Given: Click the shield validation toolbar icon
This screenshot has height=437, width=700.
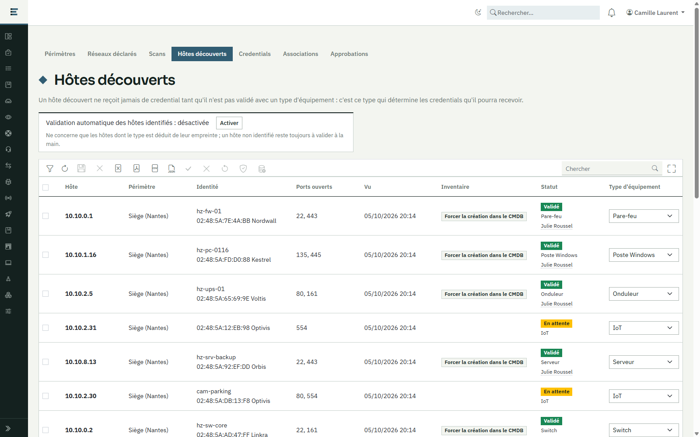Looking at the screenshot, I should click(243, 169).
